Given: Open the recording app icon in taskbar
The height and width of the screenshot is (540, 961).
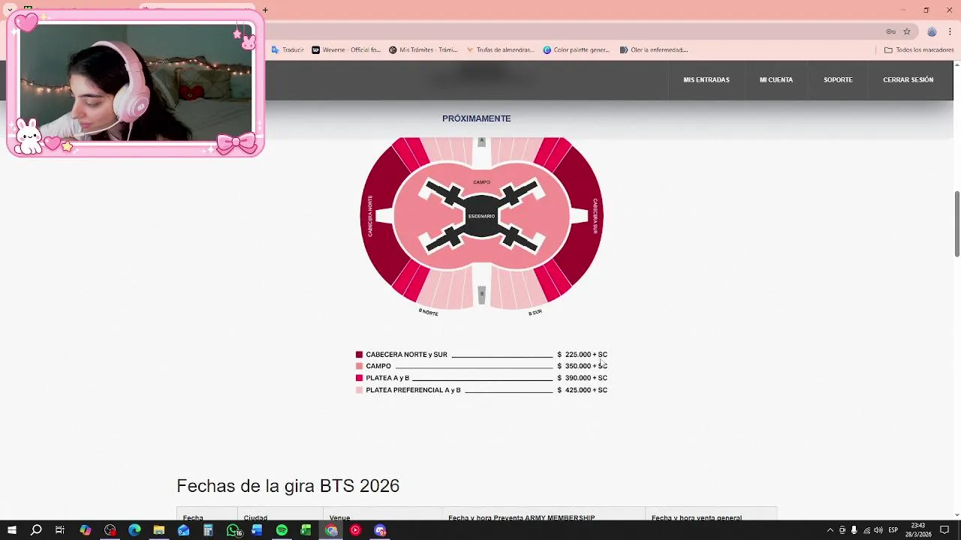Looking at the screenshot, I should pyautogui.click(x=110, y=530).
